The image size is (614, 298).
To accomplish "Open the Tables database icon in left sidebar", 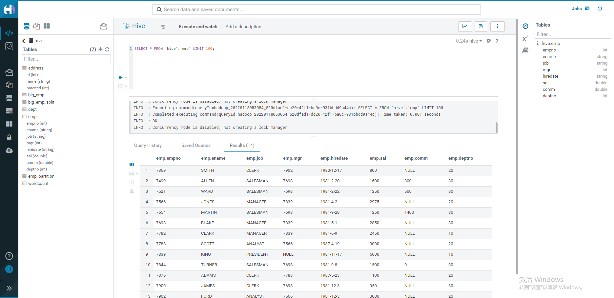I will (x=9, y=98).
